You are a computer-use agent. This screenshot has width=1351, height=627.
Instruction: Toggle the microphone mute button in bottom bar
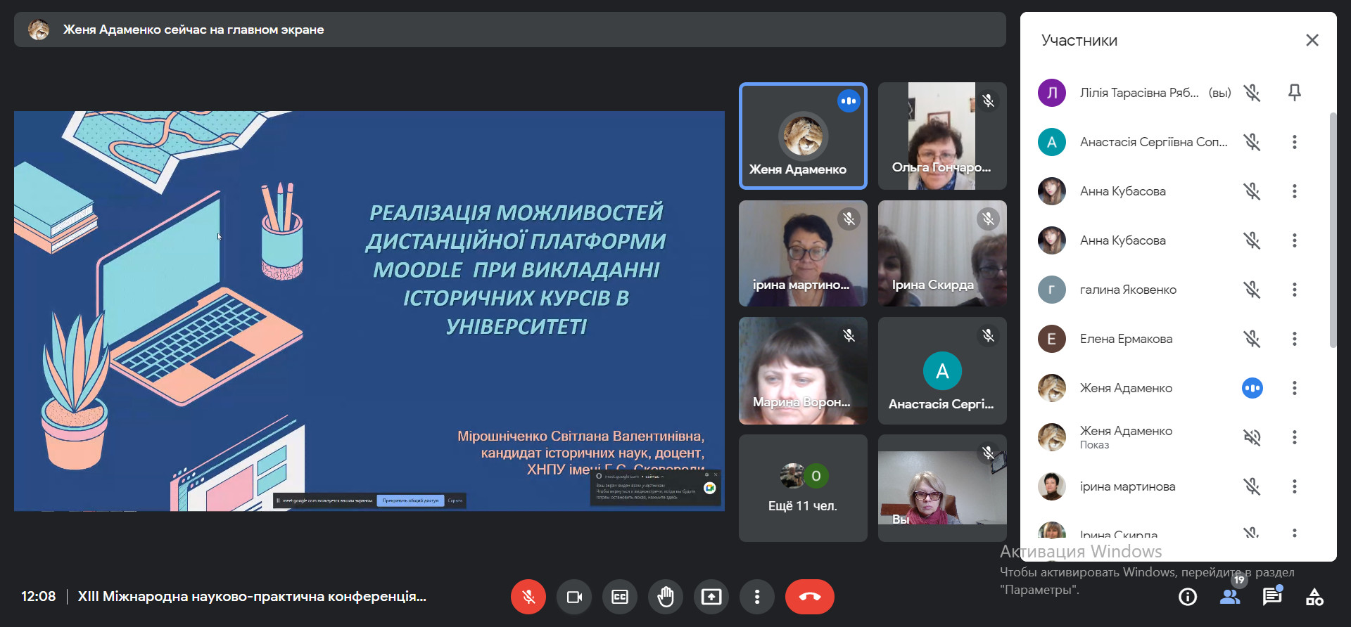pyautogui.click(x=528, y=597)
